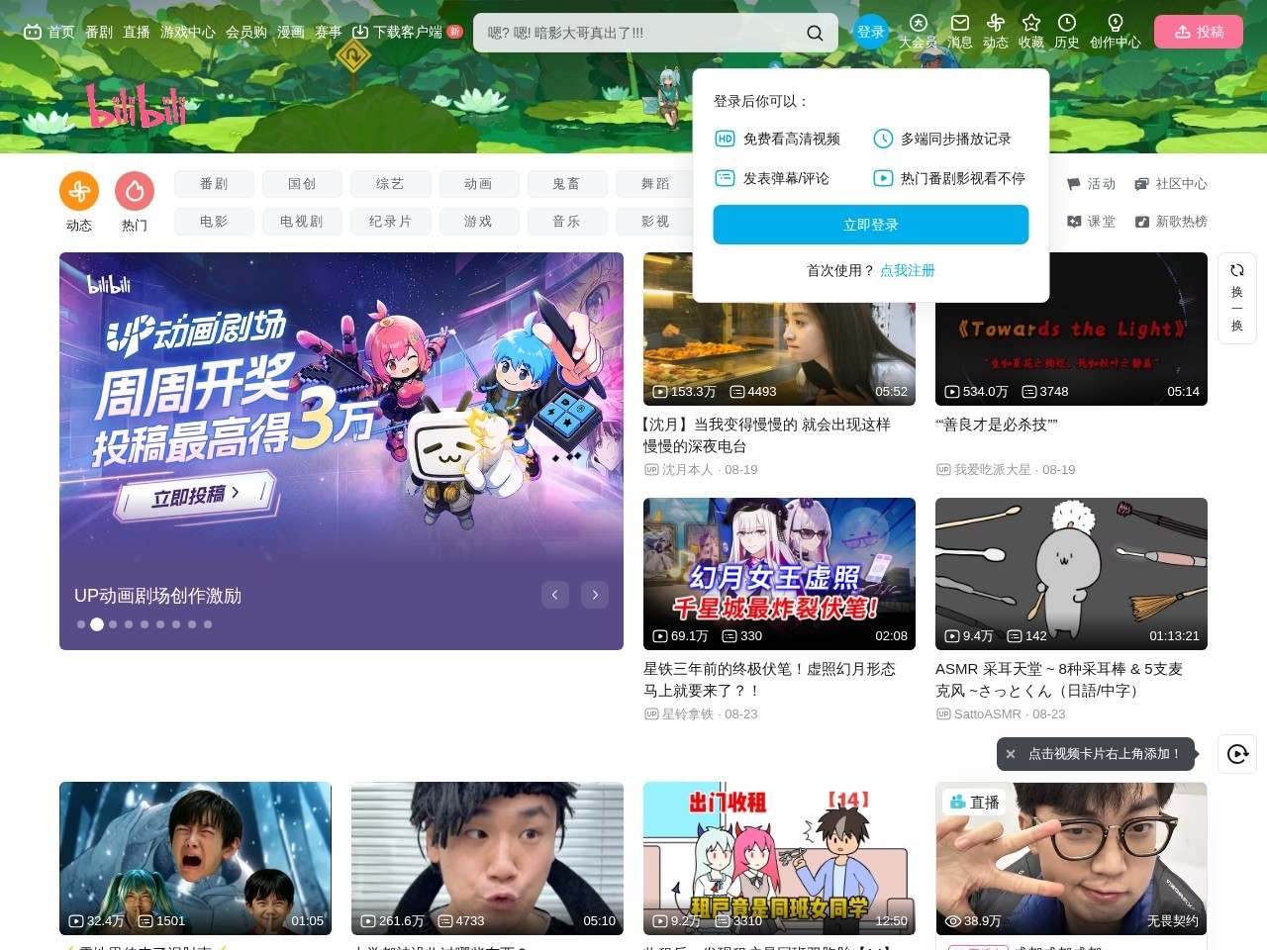Click the search magnifier icon

(x=815, y=33)
